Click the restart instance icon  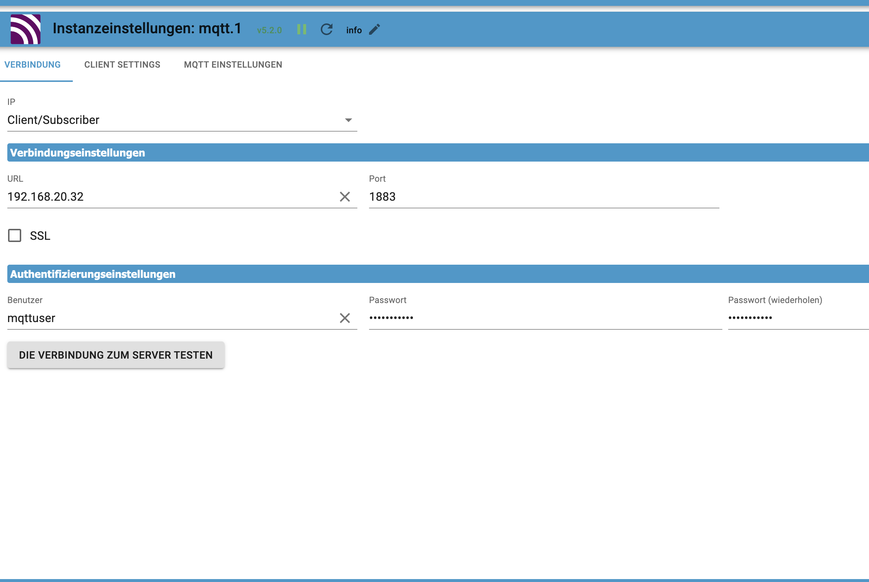click(327, 29)
